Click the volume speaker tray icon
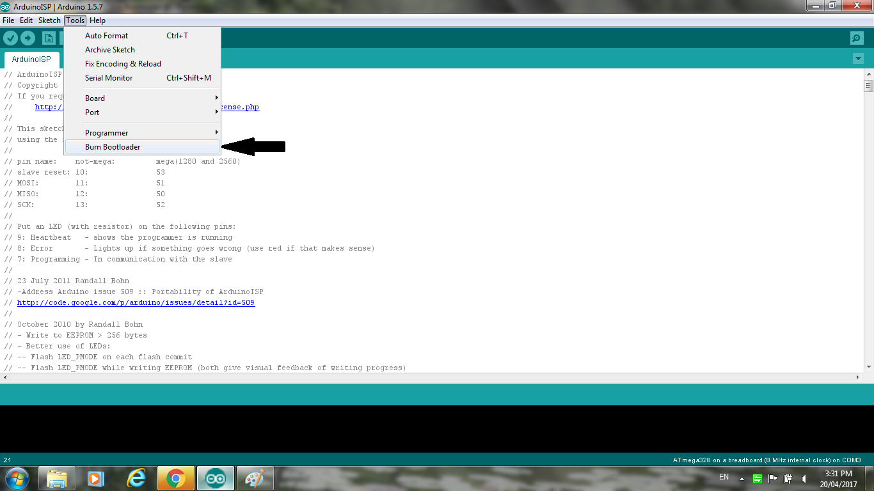Screen dimensions: 874x491 coord(804,478)
